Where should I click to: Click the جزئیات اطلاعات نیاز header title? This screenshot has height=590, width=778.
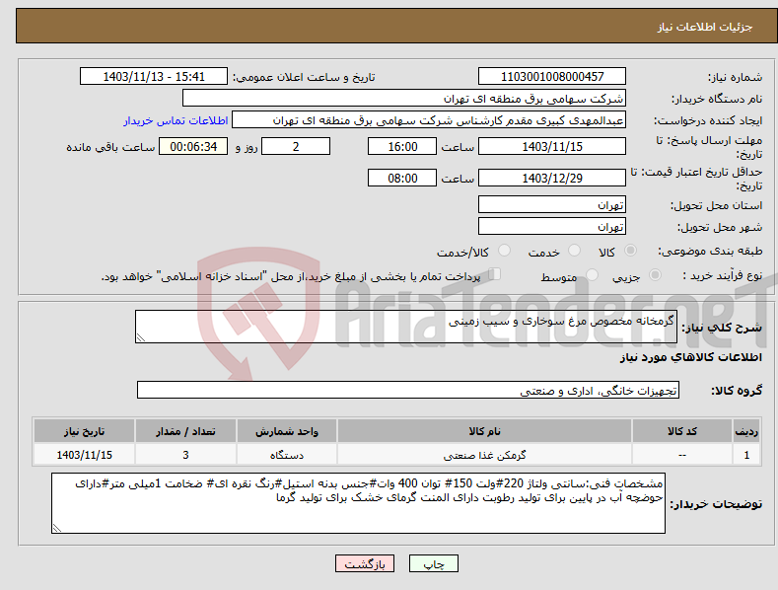pyautogui.click(x=705, y=27)
